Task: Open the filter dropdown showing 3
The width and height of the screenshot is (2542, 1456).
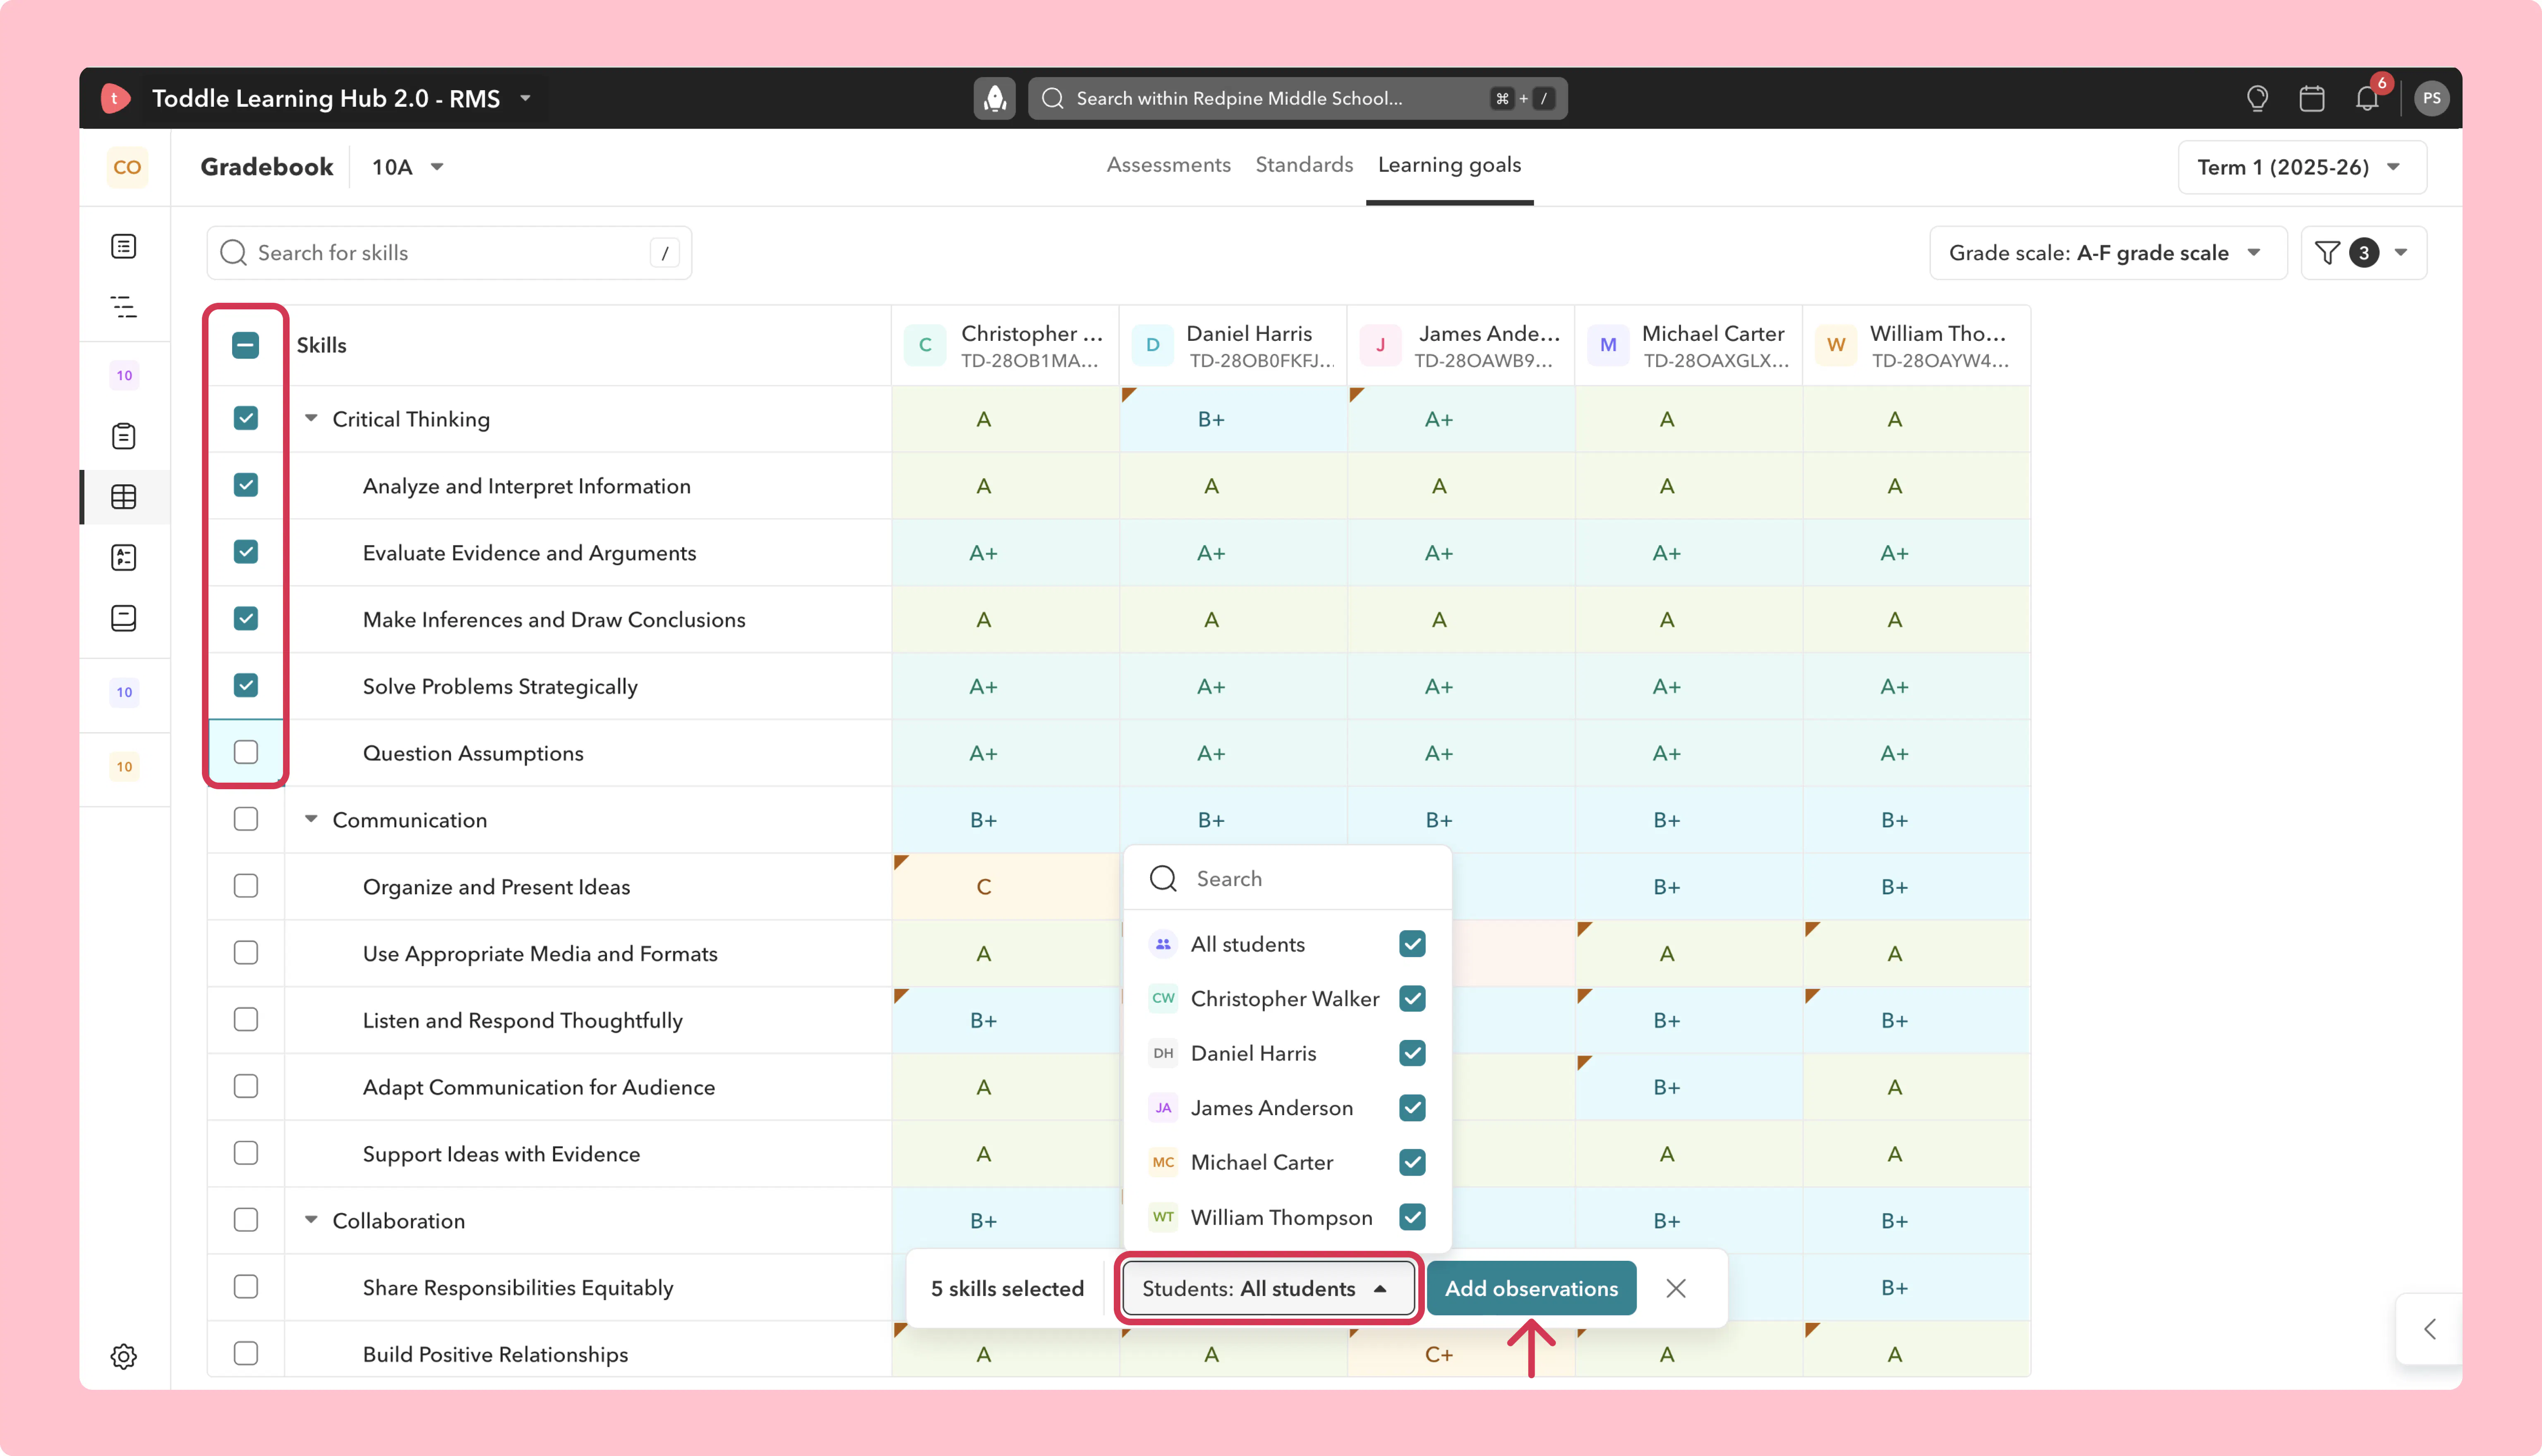Action: pos(2364,253)
